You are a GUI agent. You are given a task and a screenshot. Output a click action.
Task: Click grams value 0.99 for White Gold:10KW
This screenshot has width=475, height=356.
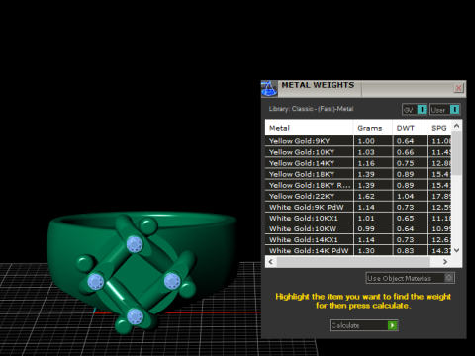366,228
